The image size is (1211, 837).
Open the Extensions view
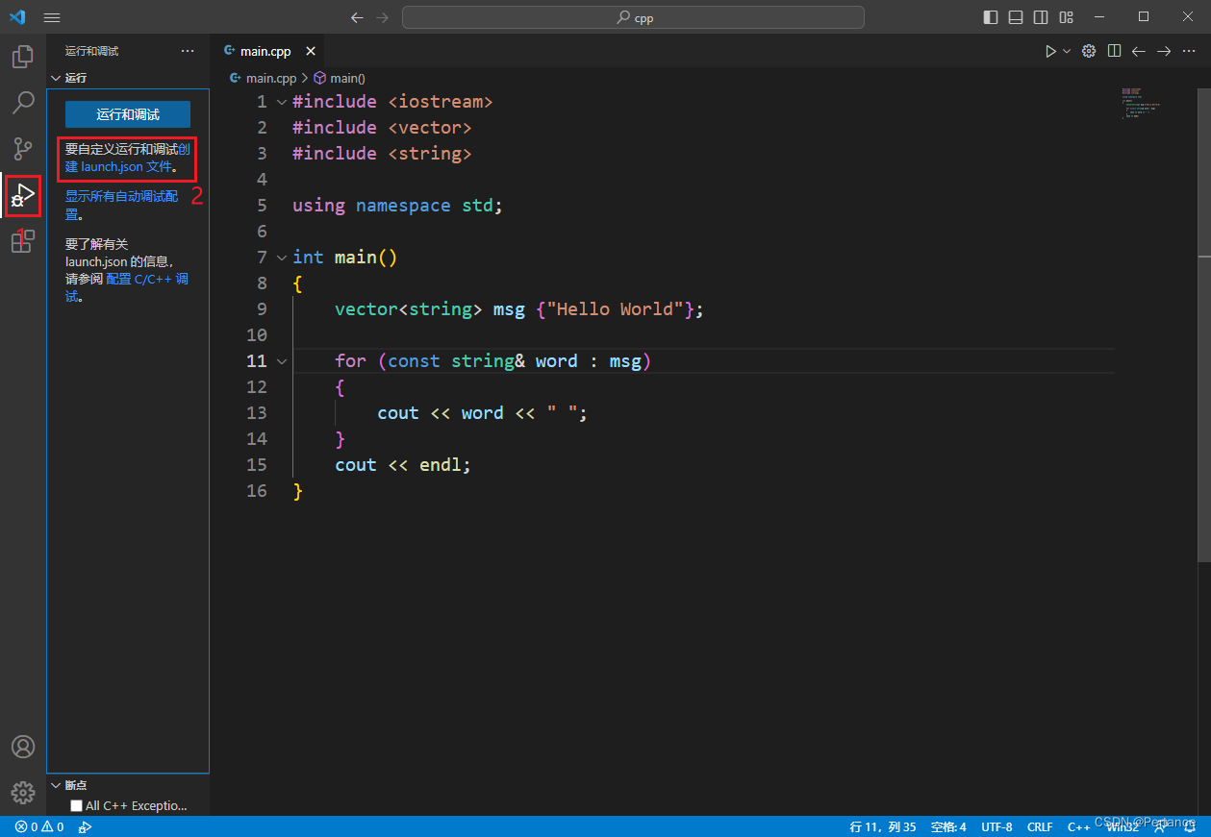tap(23, 241)
